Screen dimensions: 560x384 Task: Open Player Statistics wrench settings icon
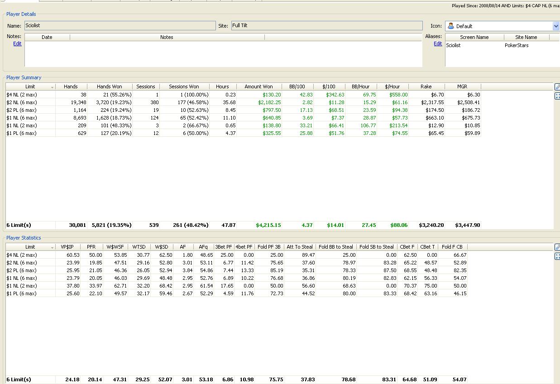click(557, 247)
